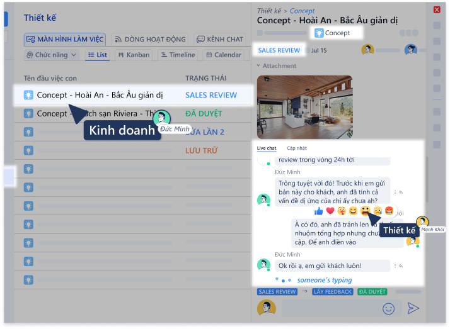Open the emoji picker in message box
This screenshot has height=329, width=450.
point(388,308)
